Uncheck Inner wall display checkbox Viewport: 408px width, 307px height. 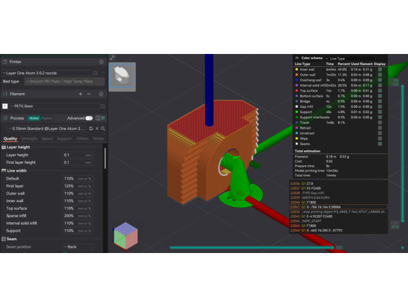[x=380, y=70]
